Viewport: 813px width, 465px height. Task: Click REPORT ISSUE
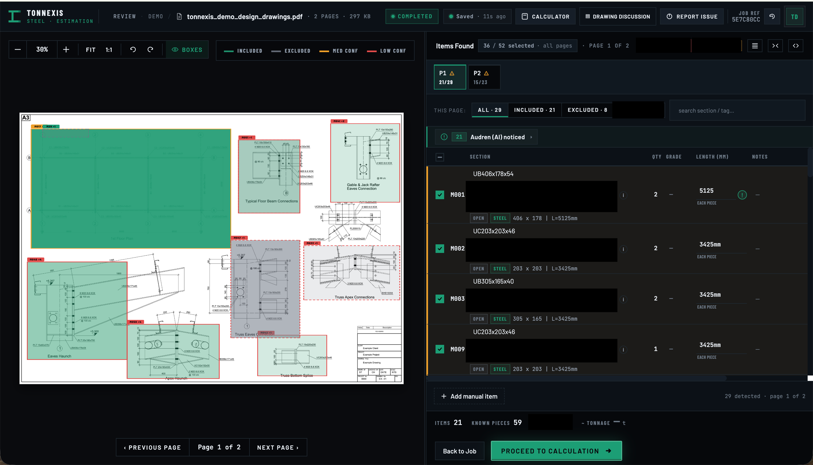point(691,17)
